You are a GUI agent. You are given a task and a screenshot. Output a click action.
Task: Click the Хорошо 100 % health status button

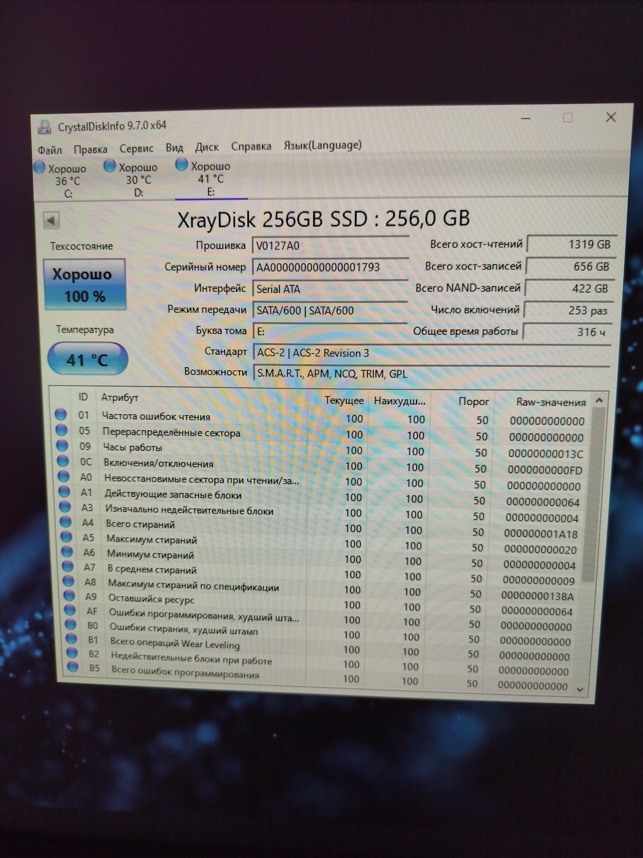[85, 284]
